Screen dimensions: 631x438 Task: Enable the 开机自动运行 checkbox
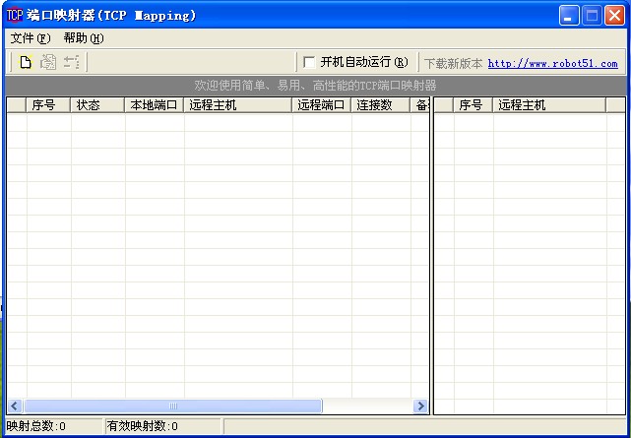[x=309, y=62]
